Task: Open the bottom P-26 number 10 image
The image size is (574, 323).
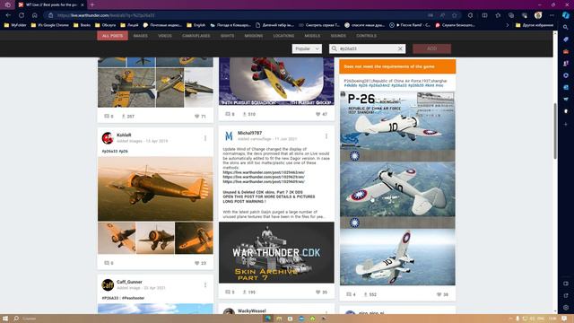Action: tap(397, 258)
